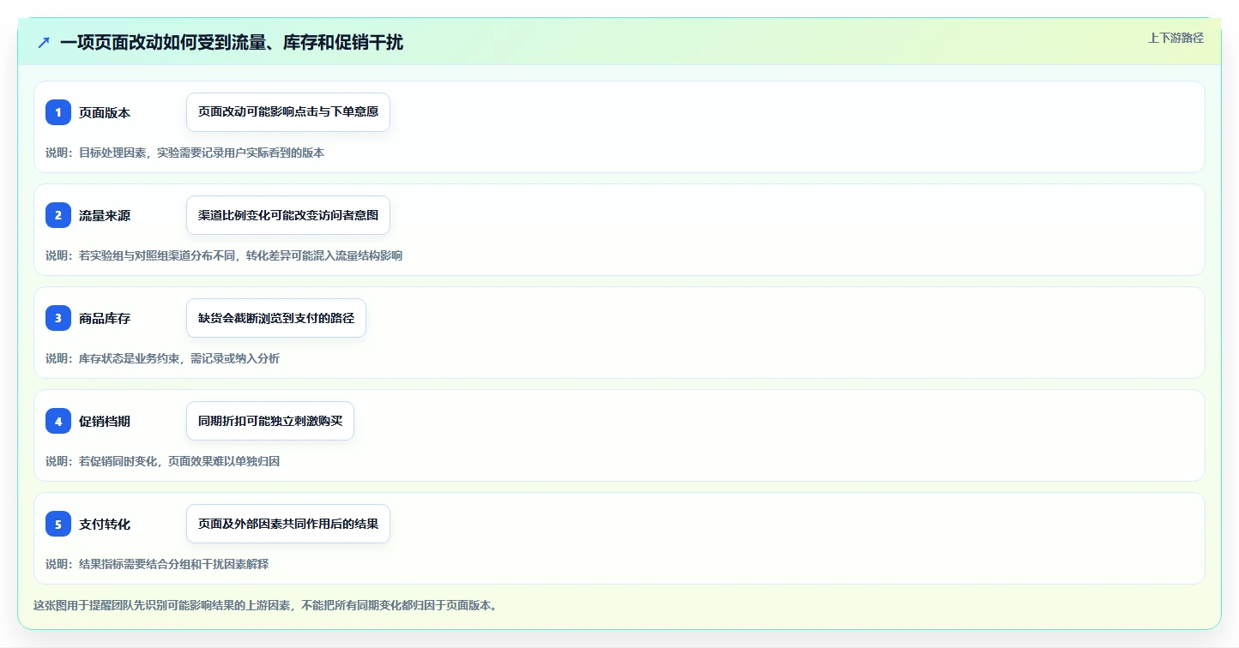This screenshot has height=648, width=1239.
Task: Select the 同期折扣可能独立刺激购买 box
Action: (270, 421)
